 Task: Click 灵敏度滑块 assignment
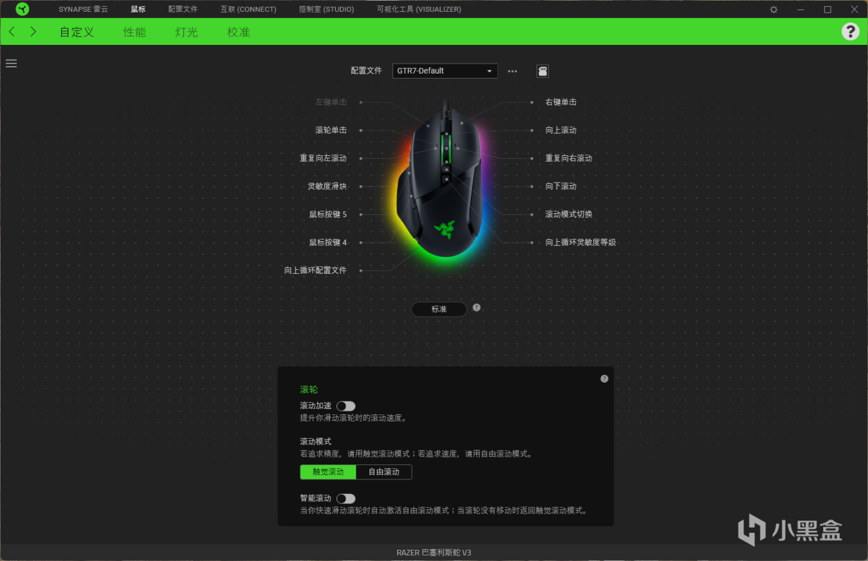click(x=327, y=186)
